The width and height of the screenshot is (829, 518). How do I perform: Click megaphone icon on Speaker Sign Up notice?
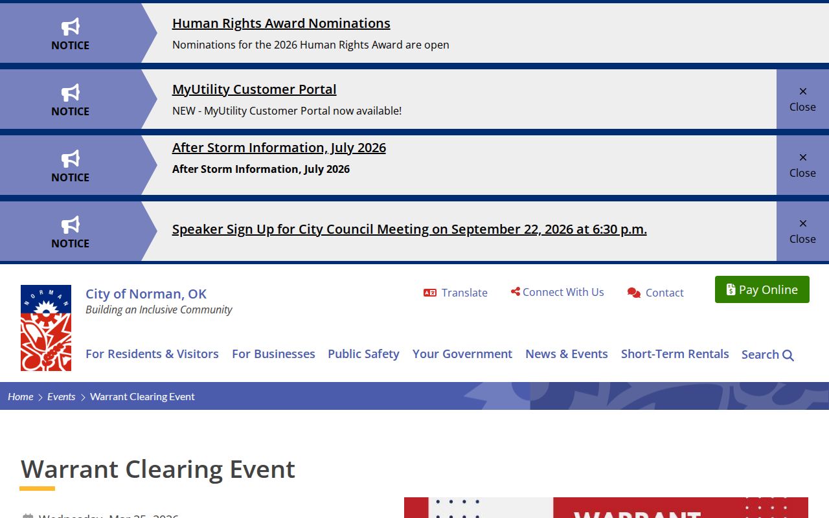[x=71, y=225]
